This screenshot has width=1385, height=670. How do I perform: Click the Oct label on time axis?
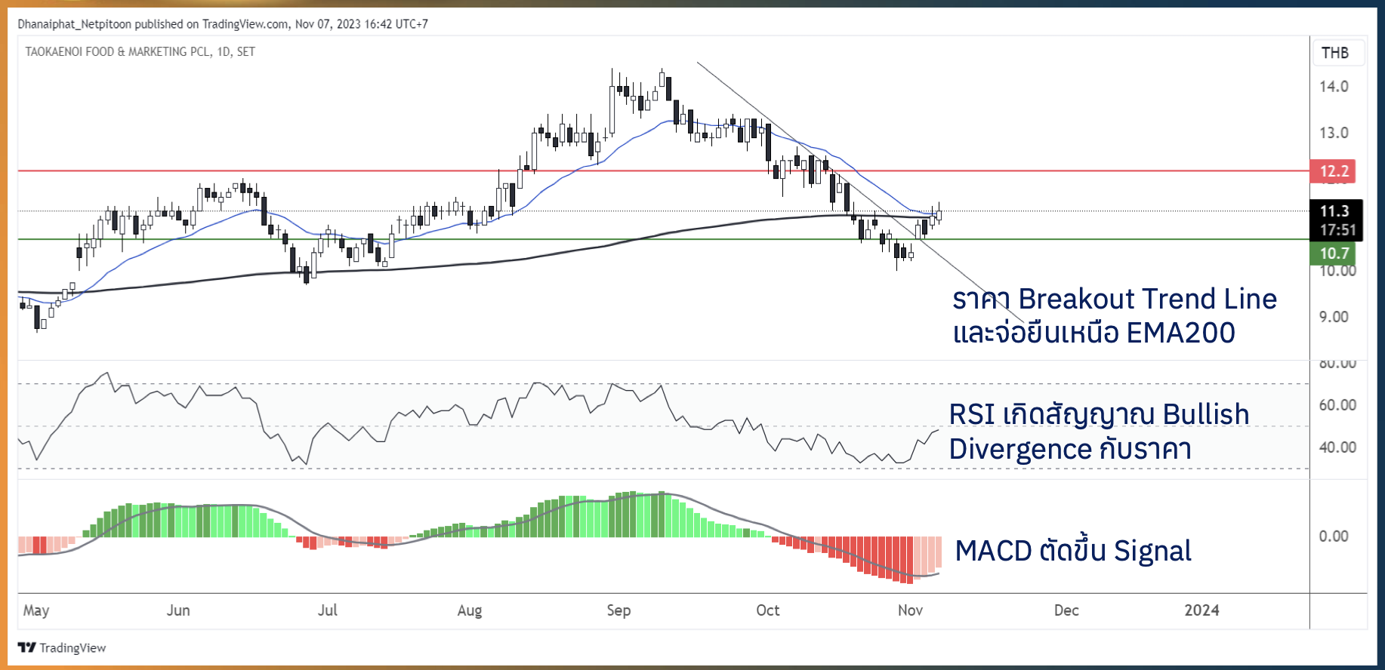coord(768,610)
